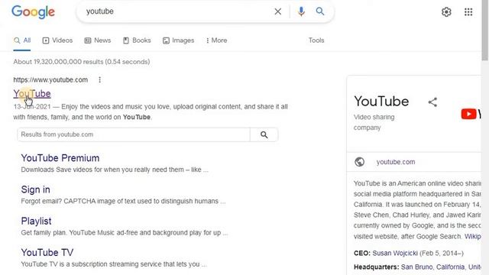The height and width of the screenshot is (275, 489).
Task: Open the Wikipedia link in the description
Action: point(473,236)
